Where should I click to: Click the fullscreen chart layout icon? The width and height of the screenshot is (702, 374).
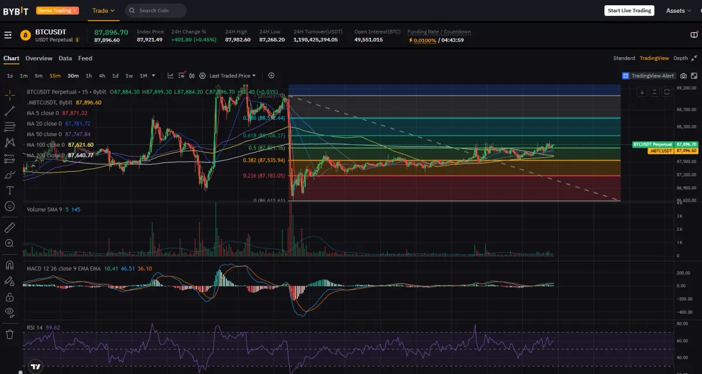[x=694, y=76]
